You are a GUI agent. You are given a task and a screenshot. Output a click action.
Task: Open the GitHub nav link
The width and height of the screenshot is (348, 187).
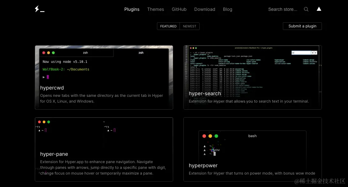(x=179, y=9)
